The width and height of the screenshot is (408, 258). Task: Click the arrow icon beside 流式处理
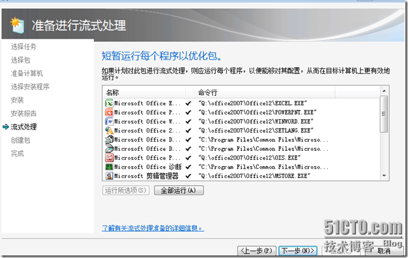tap(6, 127)
